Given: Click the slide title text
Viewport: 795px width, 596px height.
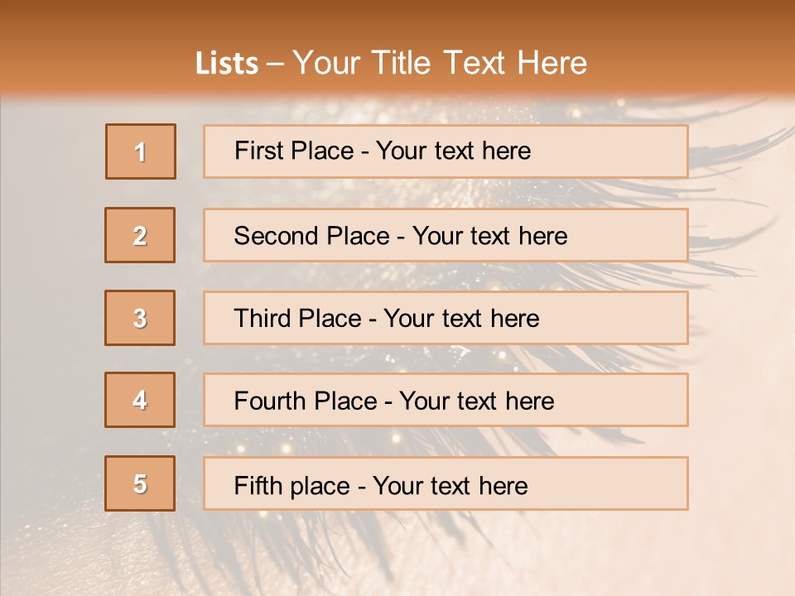Looking at the screenshot, I should pyautogui.click(x=391, y=63).
